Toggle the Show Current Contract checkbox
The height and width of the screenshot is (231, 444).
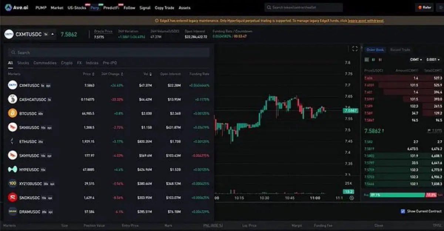403,211
